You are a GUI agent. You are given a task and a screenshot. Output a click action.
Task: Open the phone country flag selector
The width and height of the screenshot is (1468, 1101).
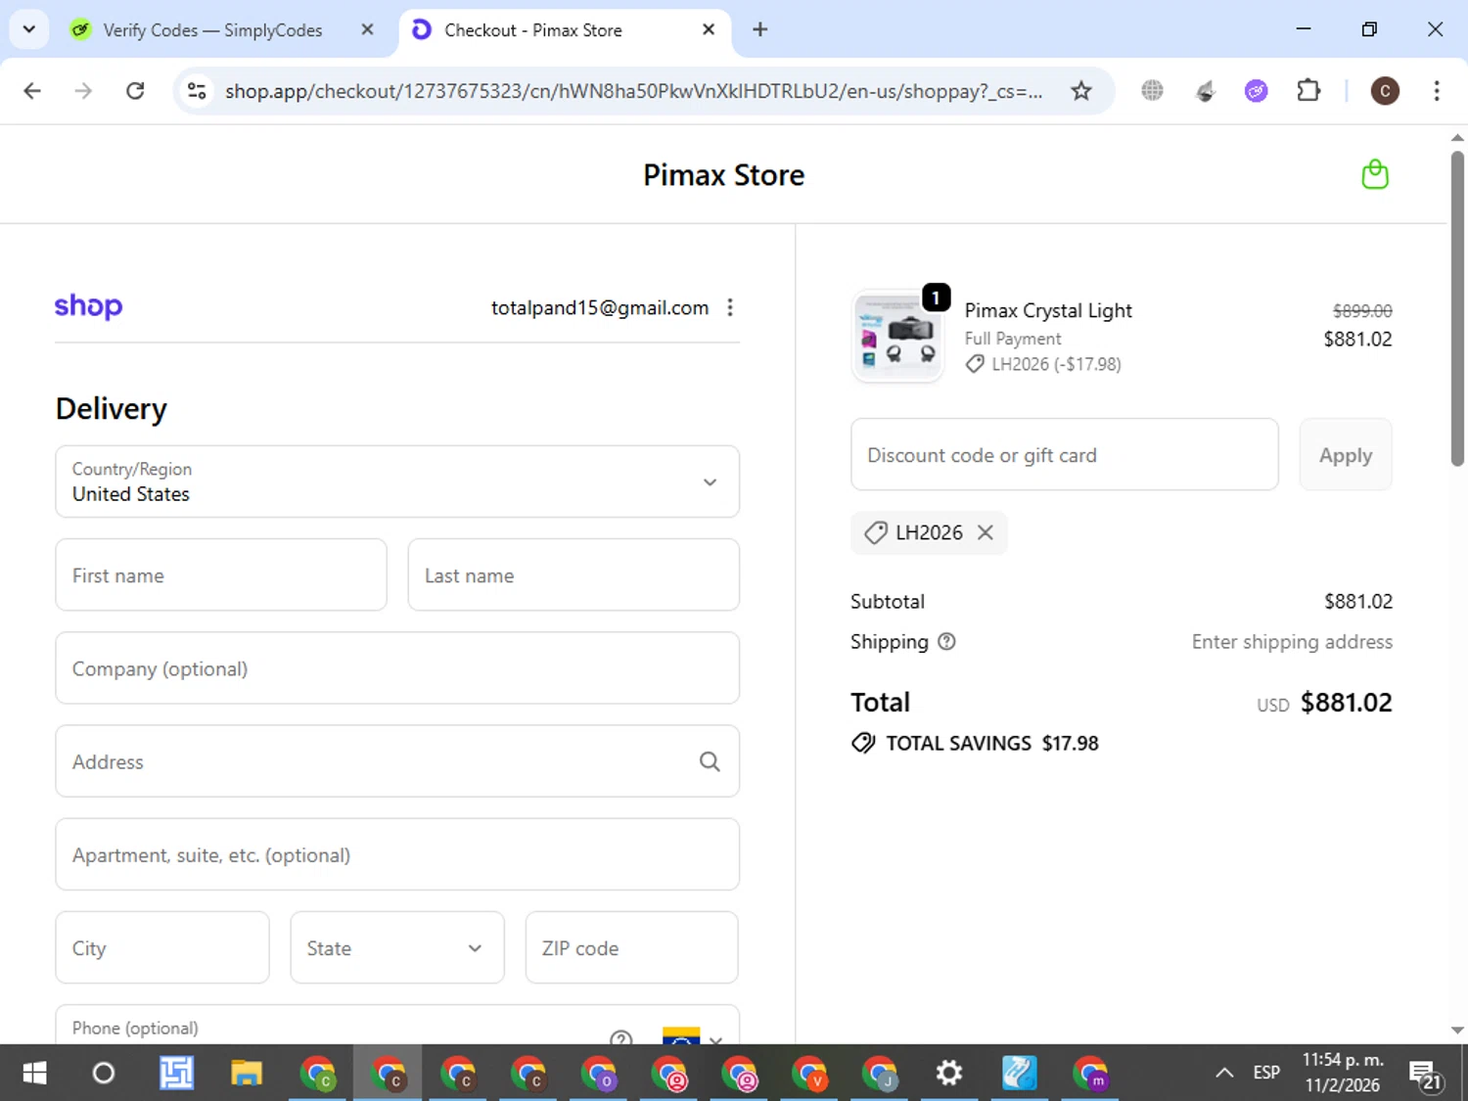[693, 1037]
